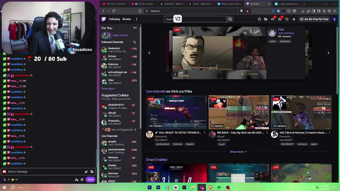Image resolution: width=340 pixels, height=191 pixels.
Task: Click the moderator sword tools icon in chat
Action: point(76,180)
